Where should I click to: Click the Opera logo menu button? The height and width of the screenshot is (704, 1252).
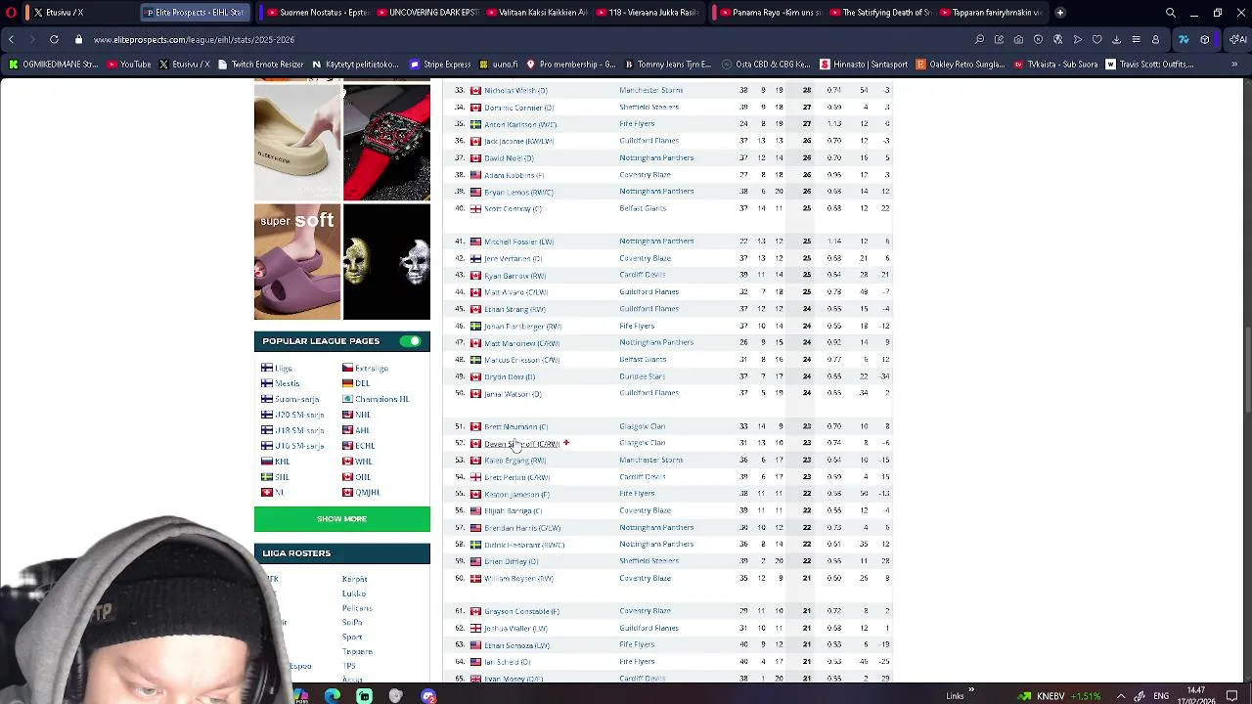click(x=11, y=13)
